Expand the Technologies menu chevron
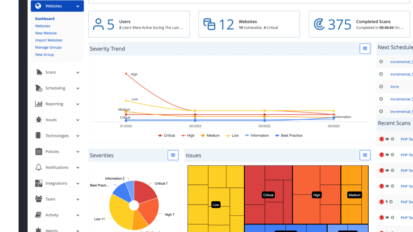The image size is (413, 232). (x=78, y=136)
